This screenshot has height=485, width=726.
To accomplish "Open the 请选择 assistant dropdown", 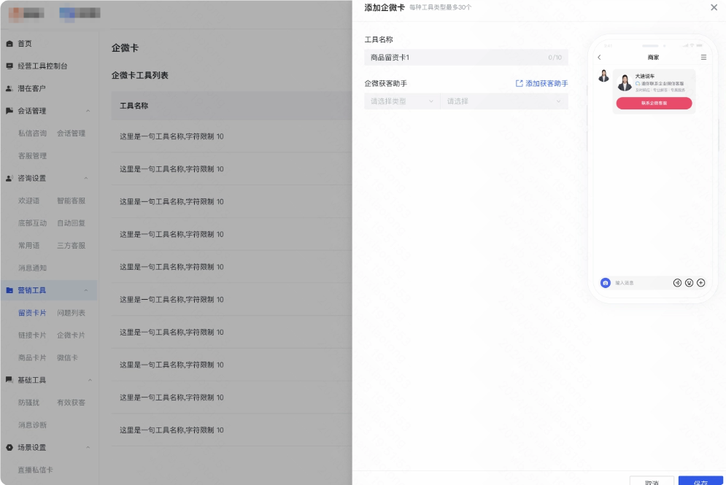I will 503,101.
